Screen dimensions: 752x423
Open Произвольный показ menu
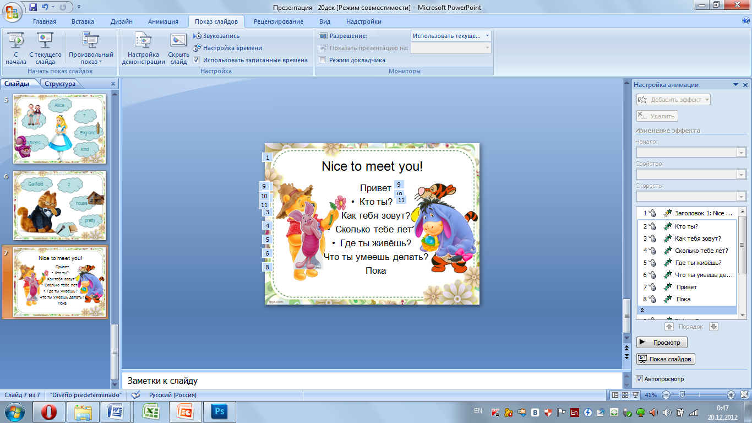pos(91,48)
